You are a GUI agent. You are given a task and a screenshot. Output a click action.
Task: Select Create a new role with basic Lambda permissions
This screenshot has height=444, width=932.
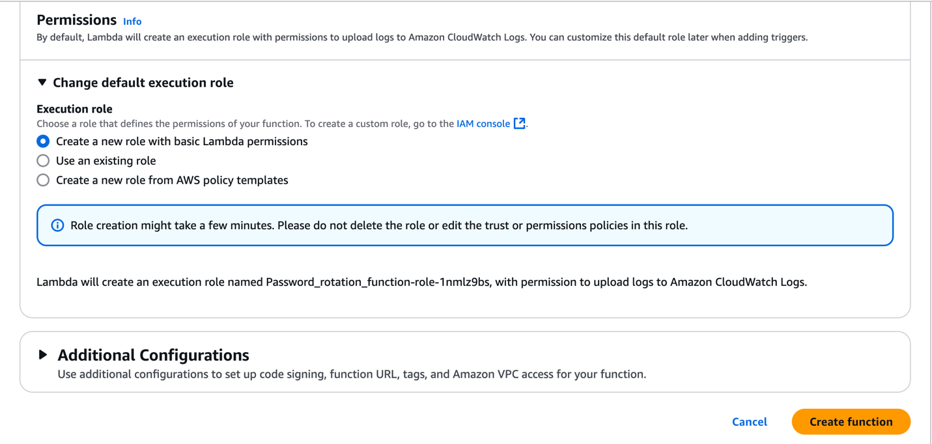(43, 141)
